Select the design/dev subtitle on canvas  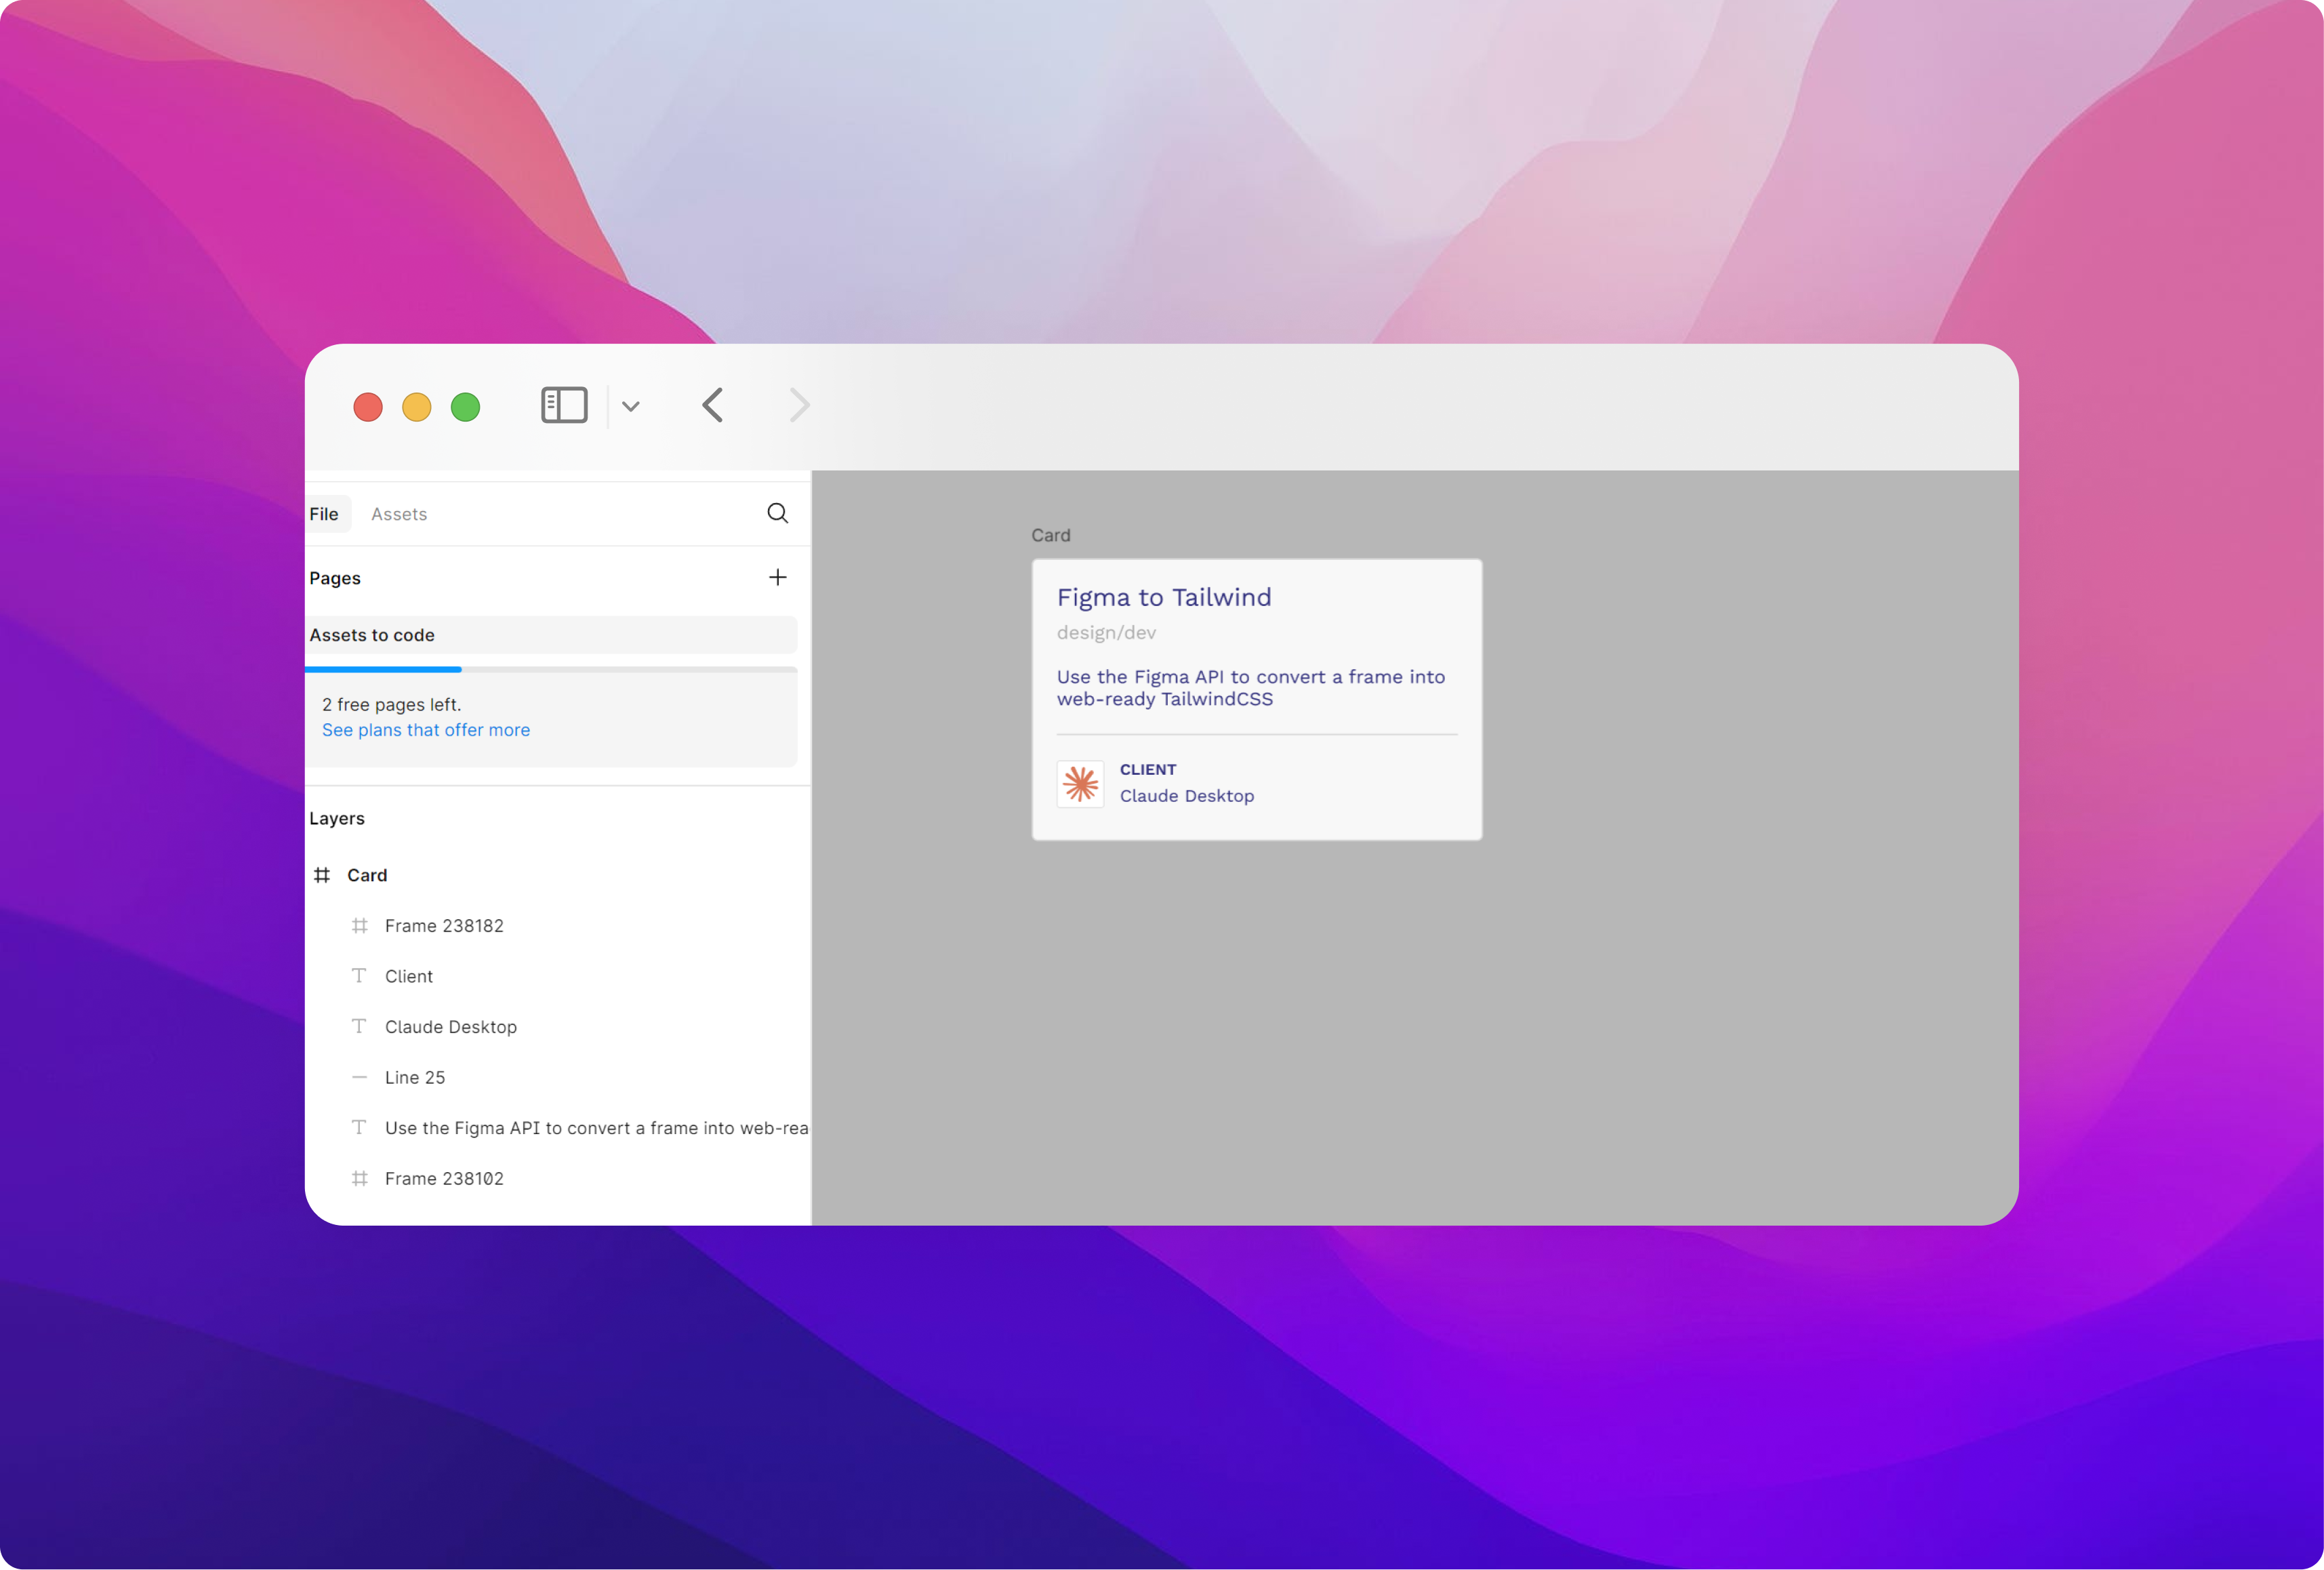[x=1106, y=633]
